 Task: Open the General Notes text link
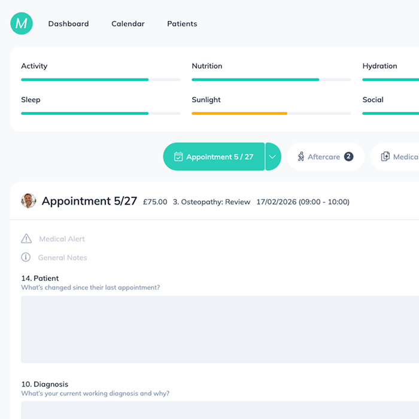62,257
